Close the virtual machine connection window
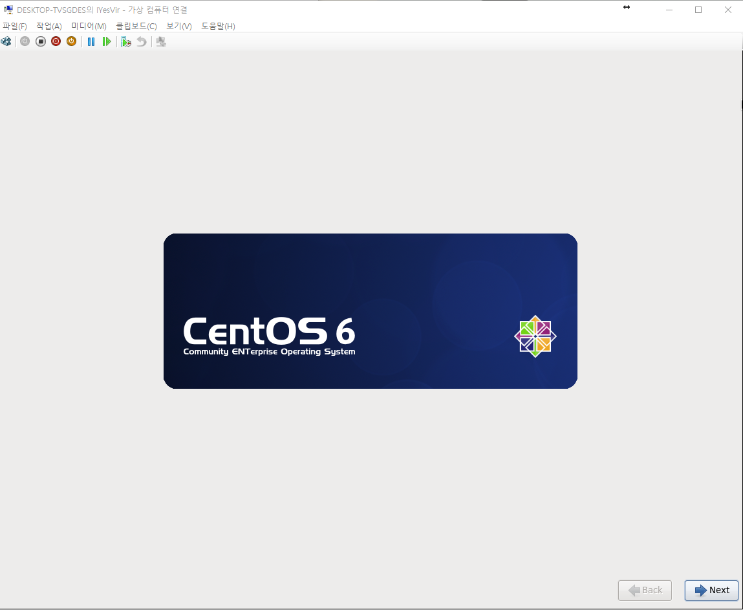The image size is (743, 610). coord(728,10)
